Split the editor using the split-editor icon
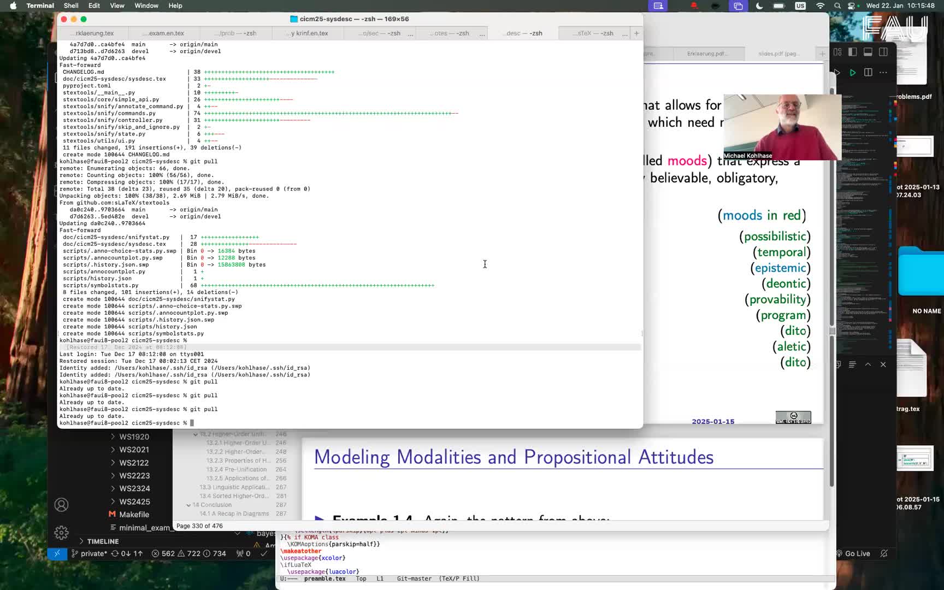Screen dimensions: 944x590 tap(868, 72)
